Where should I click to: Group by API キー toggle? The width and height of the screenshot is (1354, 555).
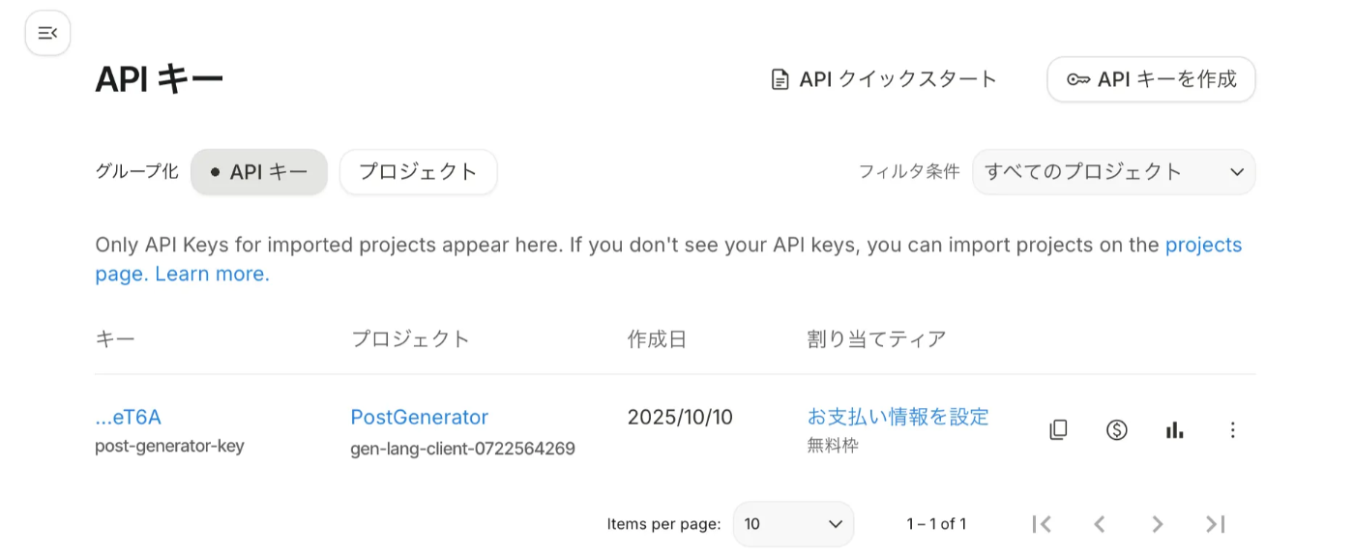[x=259, y=172]
